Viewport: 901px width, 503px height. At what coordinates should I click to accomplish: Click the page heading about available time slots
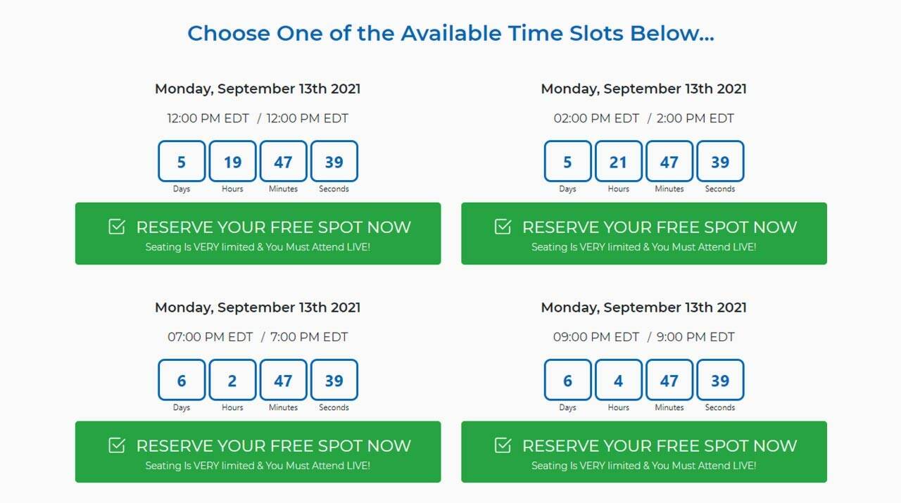tap(450, 33)
